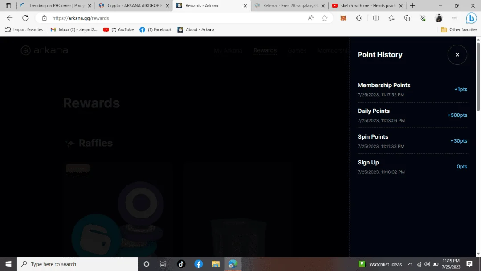Click the page vertical scrollbar
This screenshot has width=481, height=271.
tap(478, 77)
